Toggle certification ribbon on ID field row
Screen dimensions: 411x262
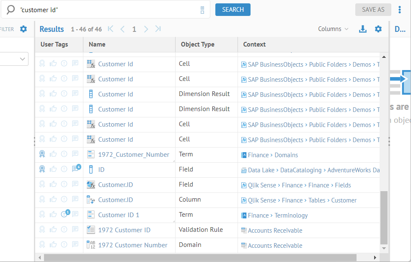pyautogui.click(x=42, y=169)
